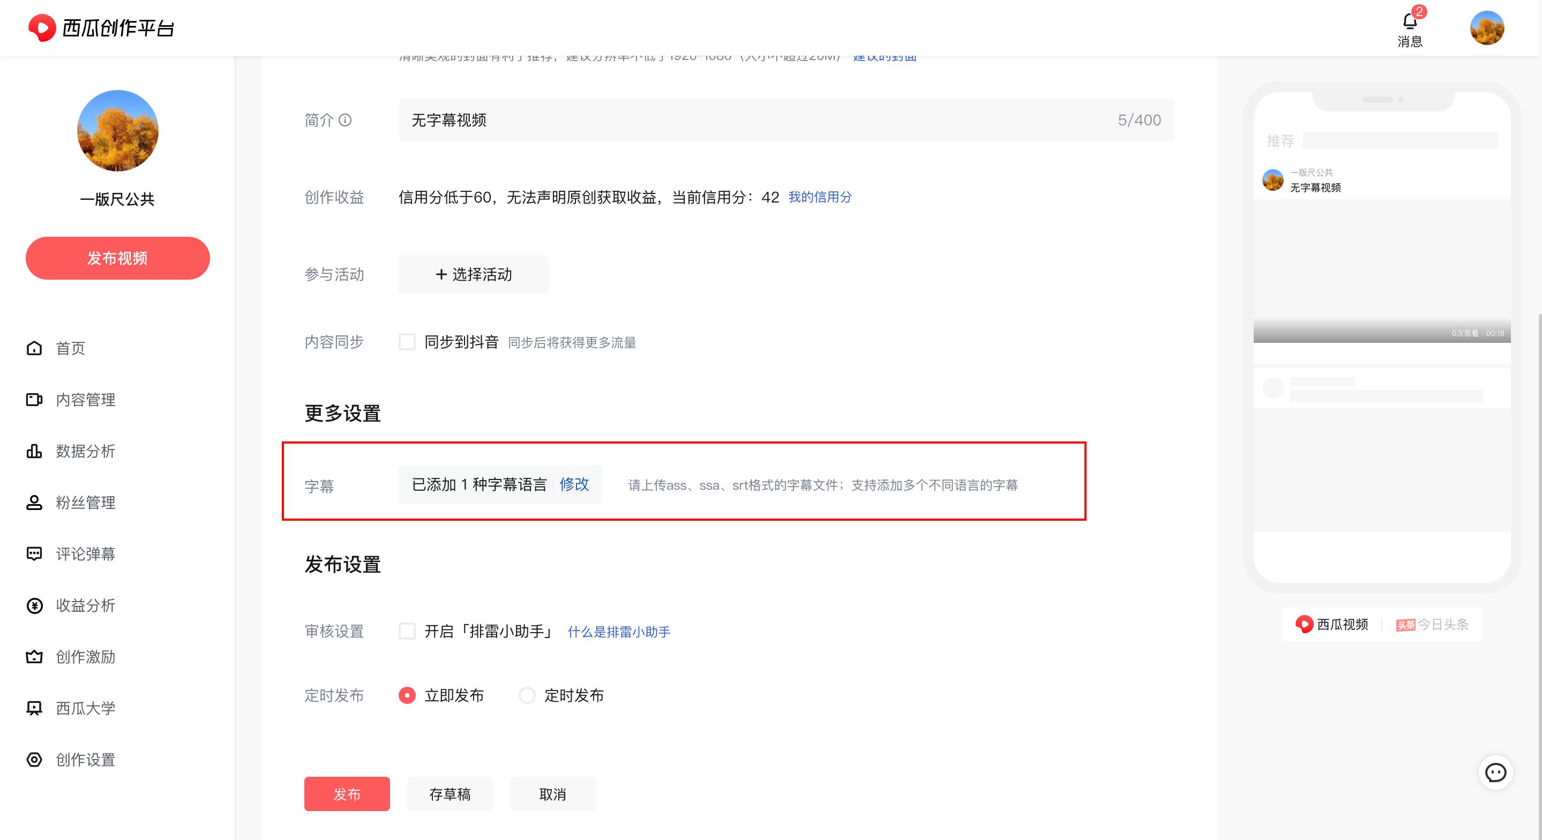This screenshot has height=840, width=1542.
Task: Click the 取消 cancel button
Action: pyautogui.click(x=552, y=794)
